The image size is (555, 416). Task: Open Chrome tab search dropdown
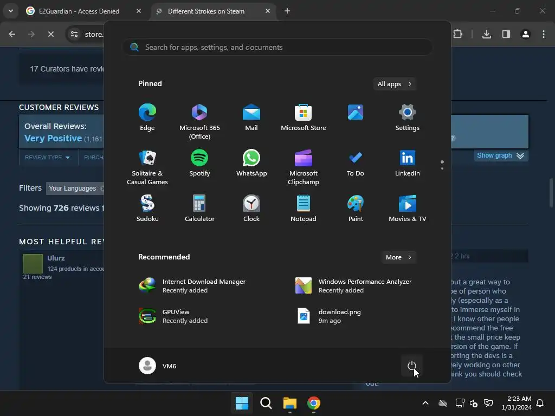click(x=11, y=11)
